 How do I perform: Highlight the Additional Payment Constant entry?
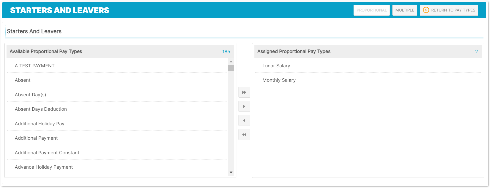pyautogui.click(x=47, y=153)
